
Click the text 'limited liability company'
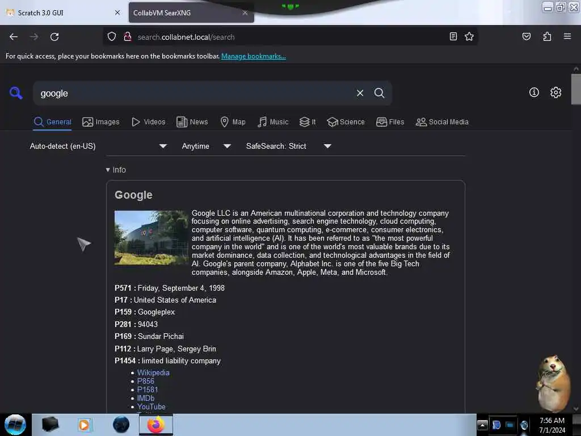[181, 360]
